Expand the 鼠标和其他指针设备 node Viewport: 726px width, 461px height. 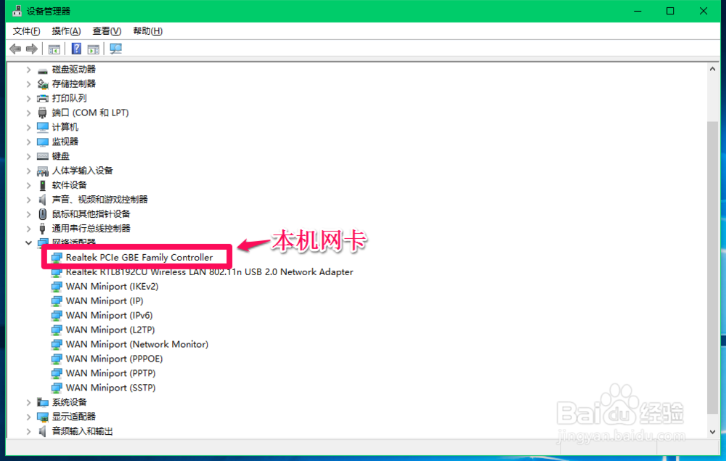[x=29, y=214]
